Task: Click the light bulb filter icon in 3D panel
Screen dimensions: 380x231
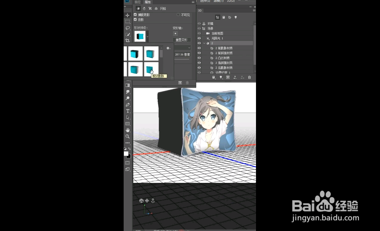Action: pos(236,17)
